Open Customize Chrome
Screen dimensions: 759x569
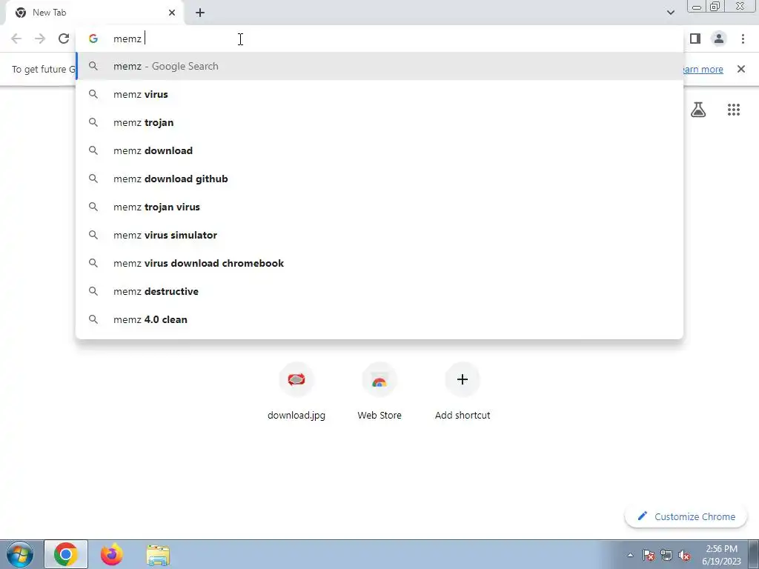[686, 516]
